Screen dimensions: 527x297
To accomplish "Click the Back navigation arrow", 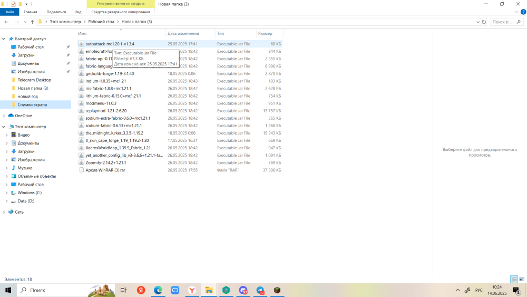I will click(x=6, y=22).
